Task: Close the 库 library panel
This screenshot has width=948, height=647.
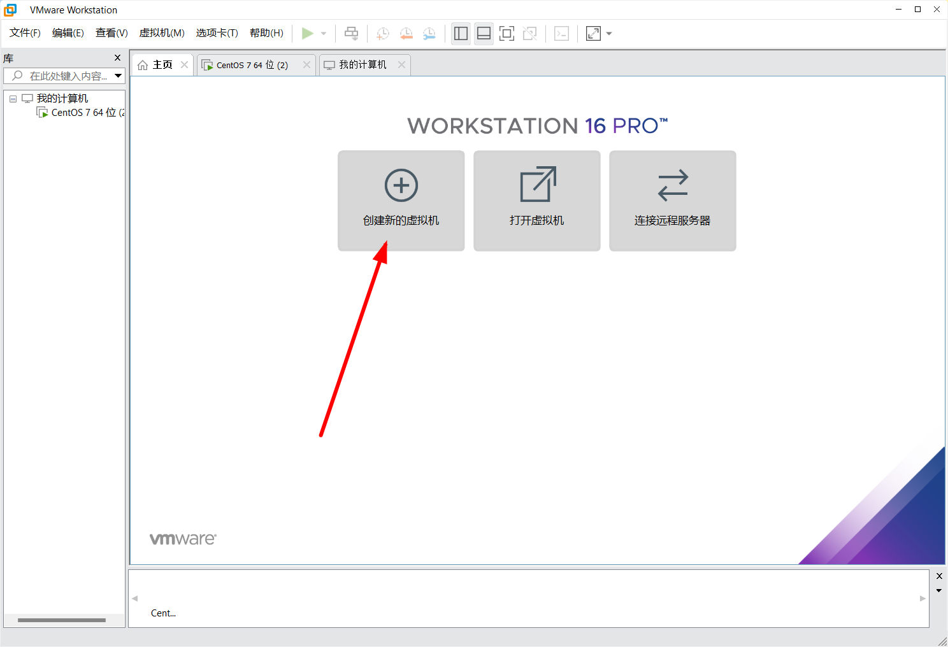Action: coord(117,58)
